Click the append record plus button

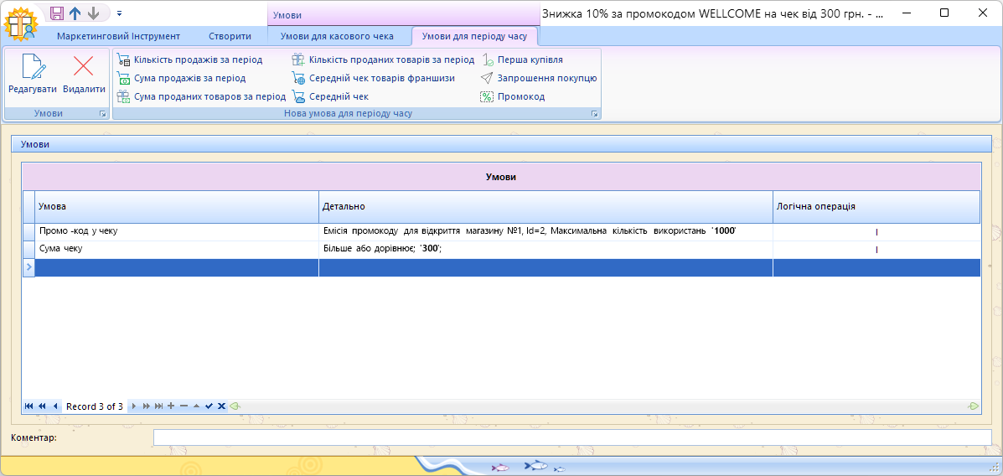(x=171, y=406)
